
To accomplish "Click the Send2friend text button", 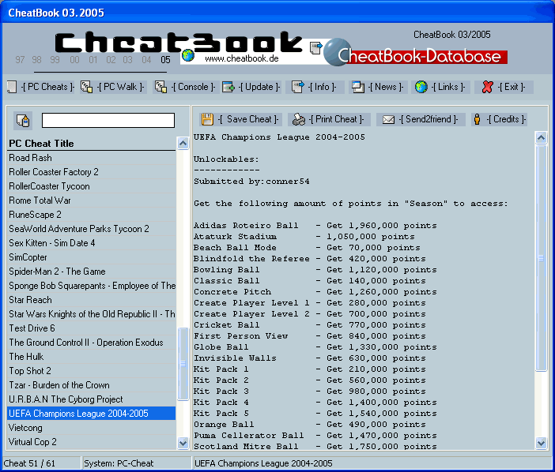I will coord(429,119).
